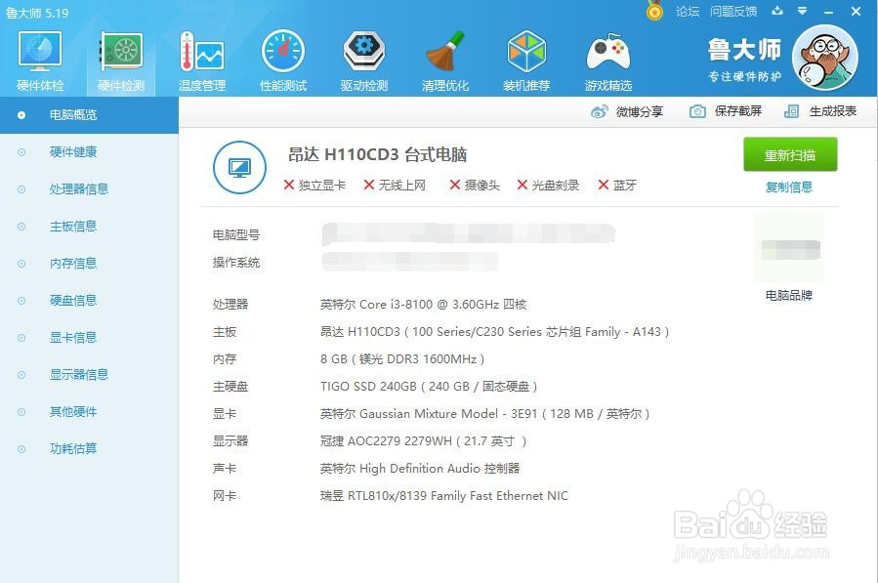Select 功耗估算 in the sidebar

click(89, 448)
